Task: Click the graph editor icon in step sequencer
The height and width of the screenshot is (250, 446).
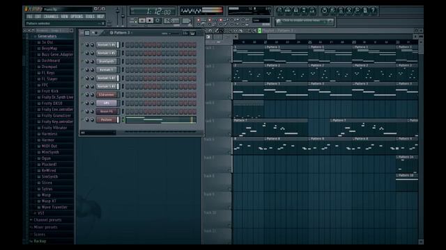Action: [185, 33]
